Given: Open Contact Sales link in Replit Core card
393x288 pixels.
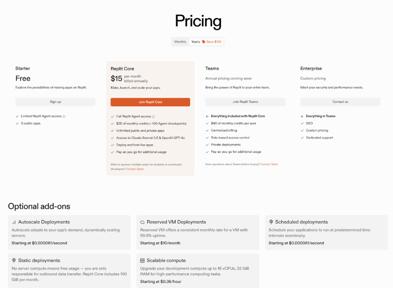Looking at the screenshot, I should point(135,169).
